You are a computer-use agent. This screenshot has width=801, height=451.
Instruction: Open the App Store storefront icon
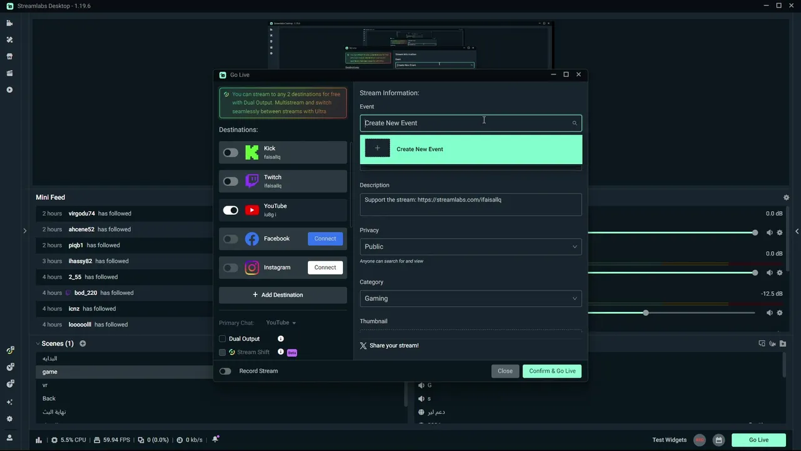[9, 56]
